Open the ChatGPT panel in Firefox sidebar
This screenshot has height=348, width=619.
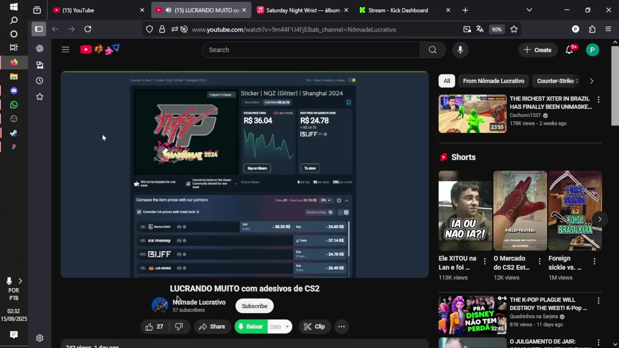[x=40, y=48]
